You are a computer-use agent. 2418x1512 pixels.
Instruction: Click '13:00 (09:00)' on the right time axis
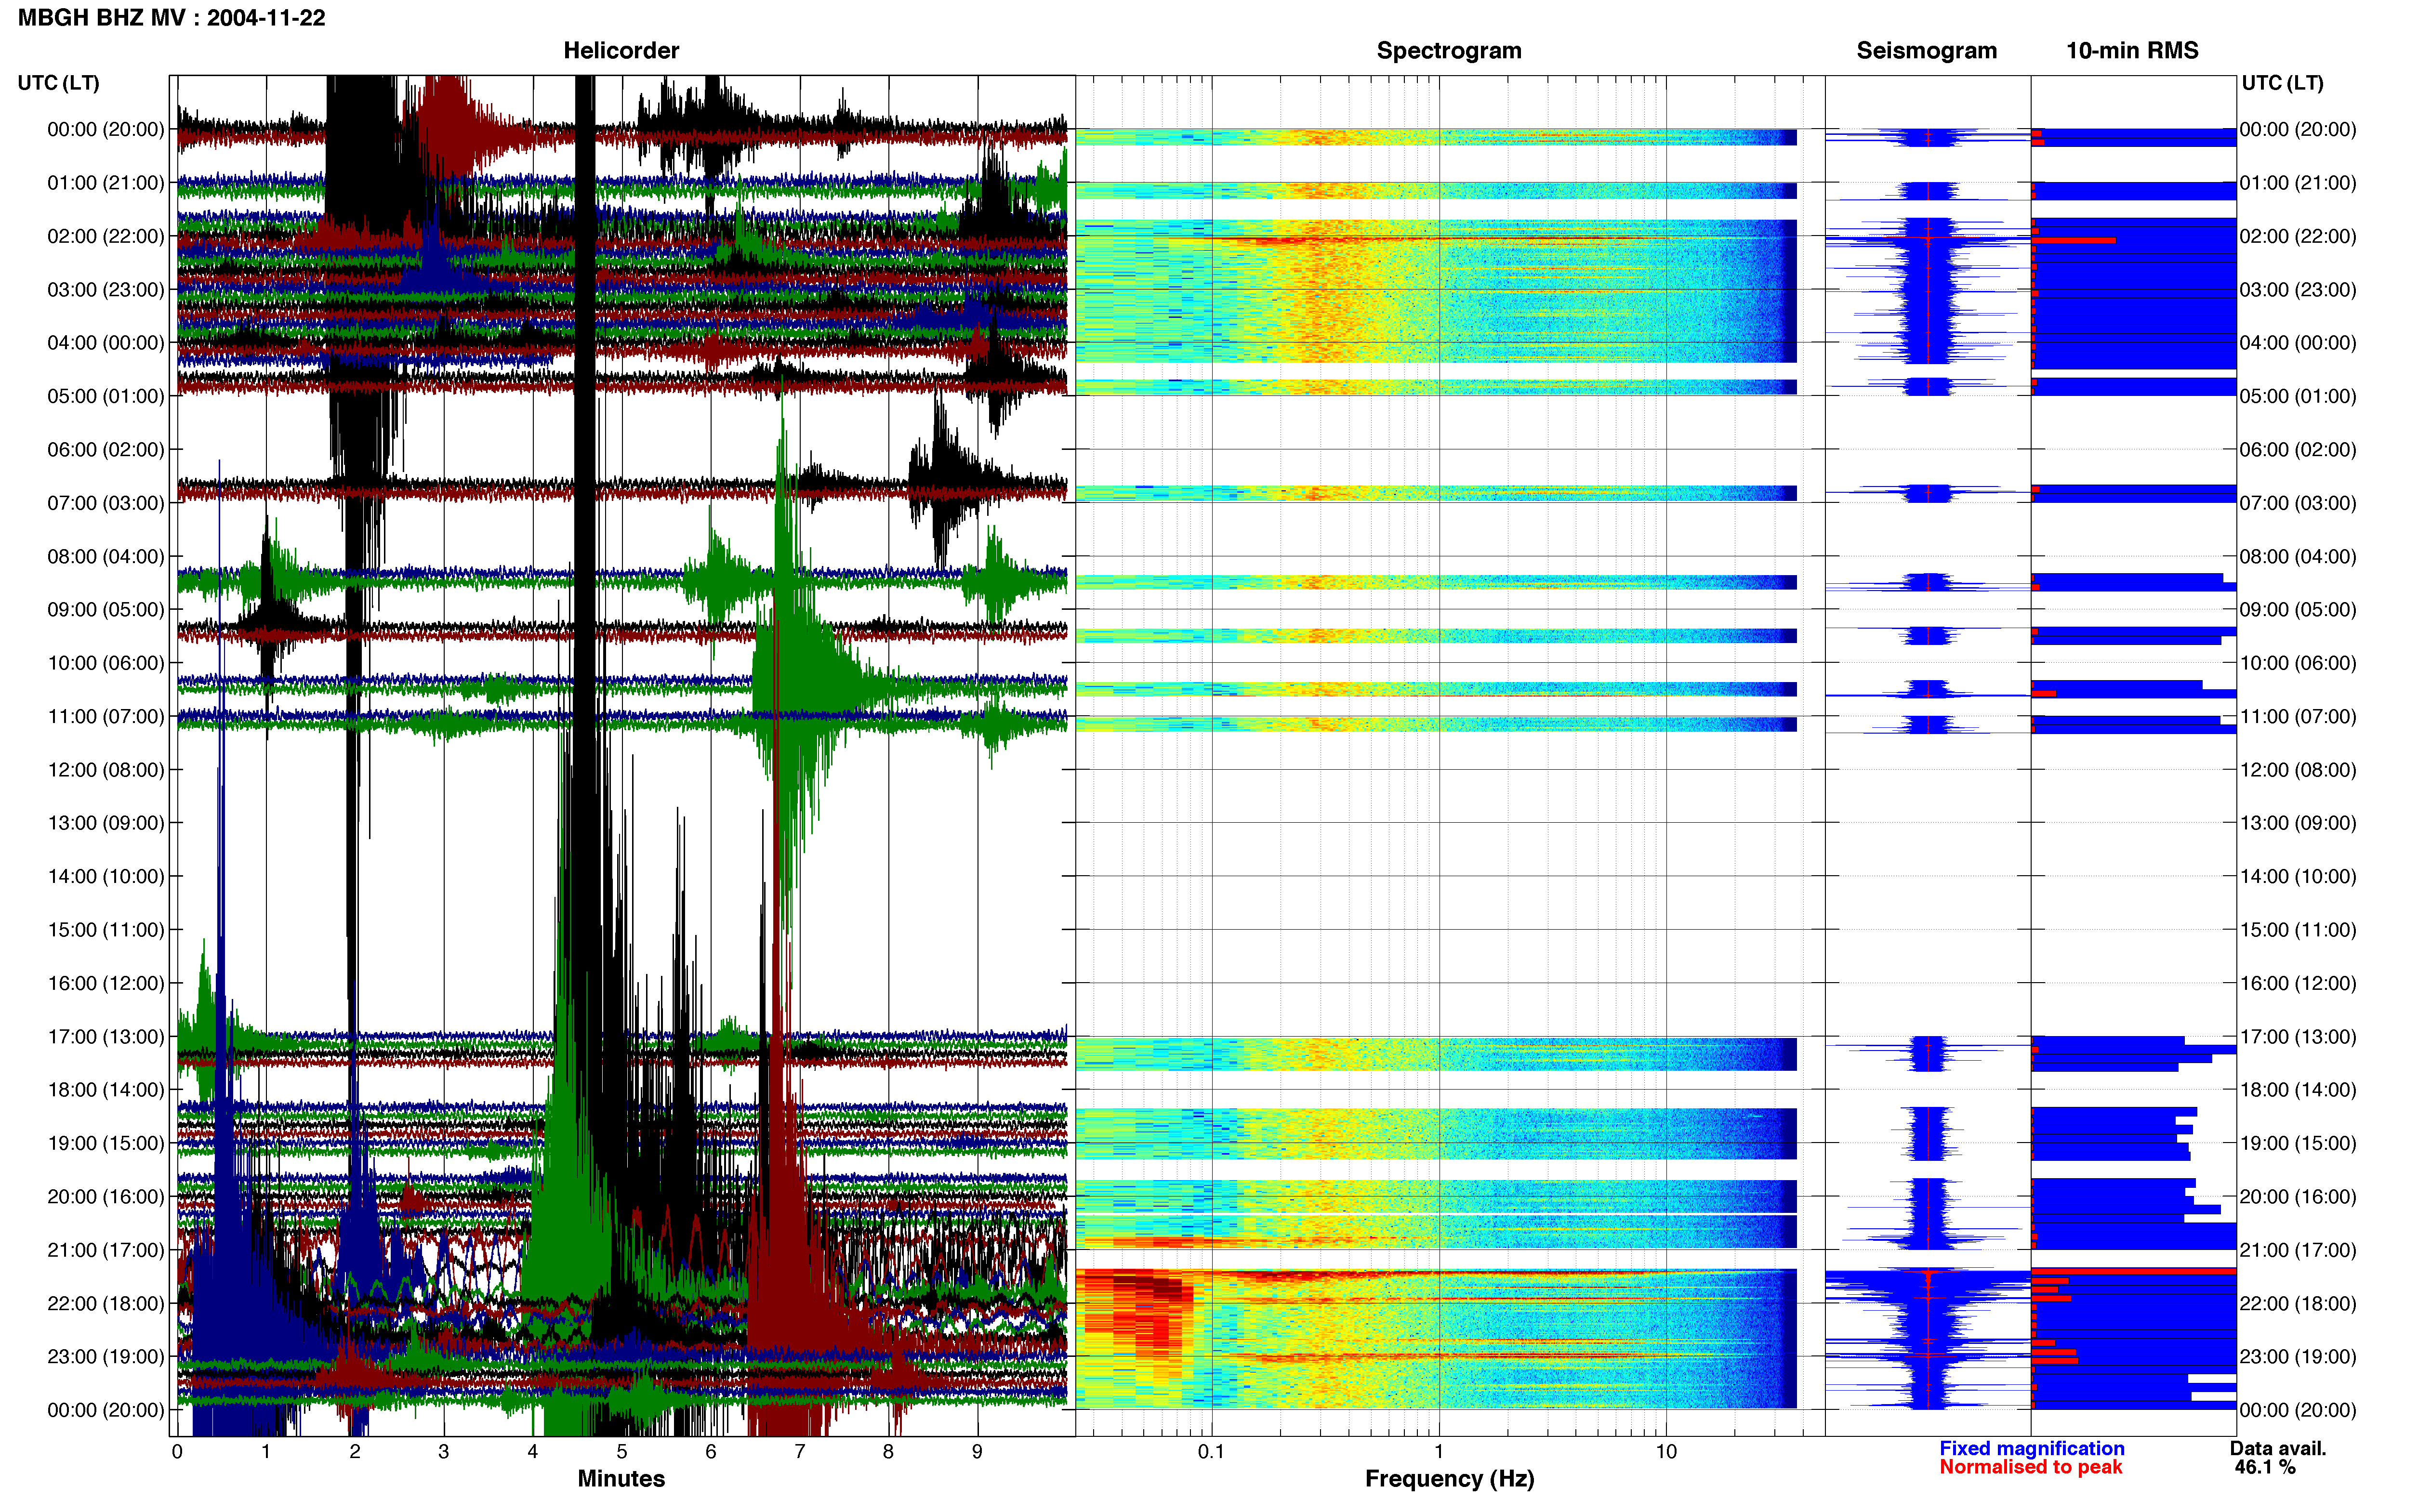pos(2297,823)
